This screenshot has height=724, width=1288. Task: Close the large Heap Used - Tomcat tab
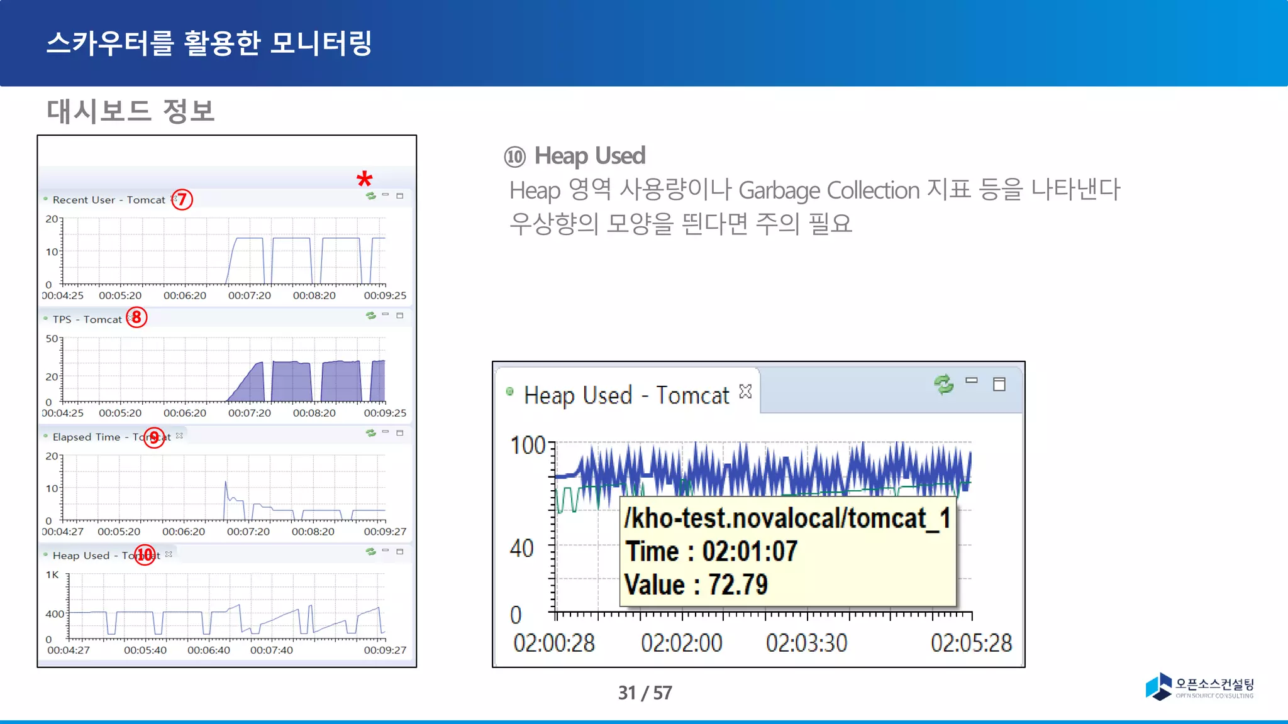click(745, 392)
